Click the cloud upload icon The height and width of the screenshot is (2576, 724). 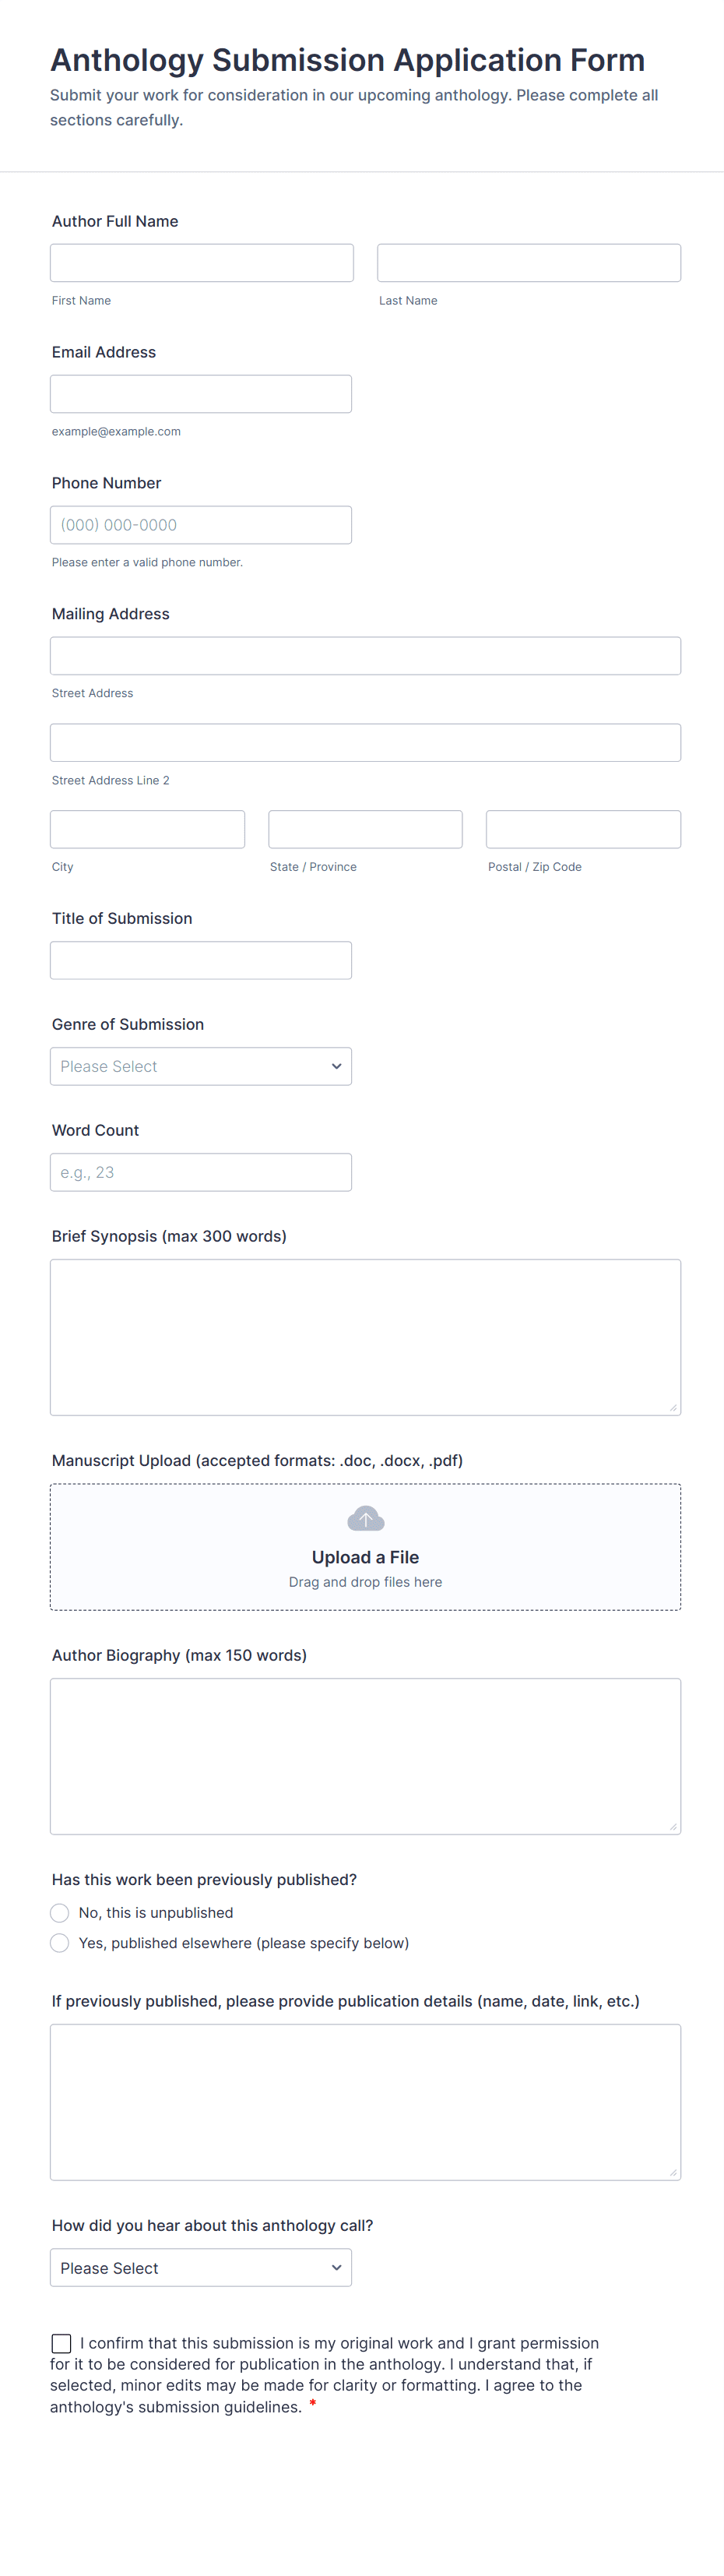pyautogui.click(x=365, y=1519)
